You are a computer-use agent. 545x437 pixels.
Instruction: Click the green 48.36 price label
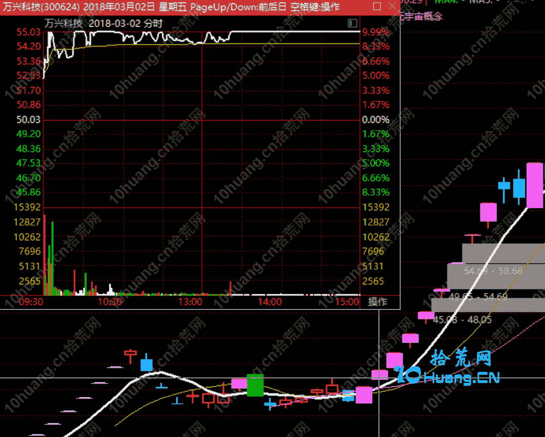pyautogui.click(x=28, y=149)
